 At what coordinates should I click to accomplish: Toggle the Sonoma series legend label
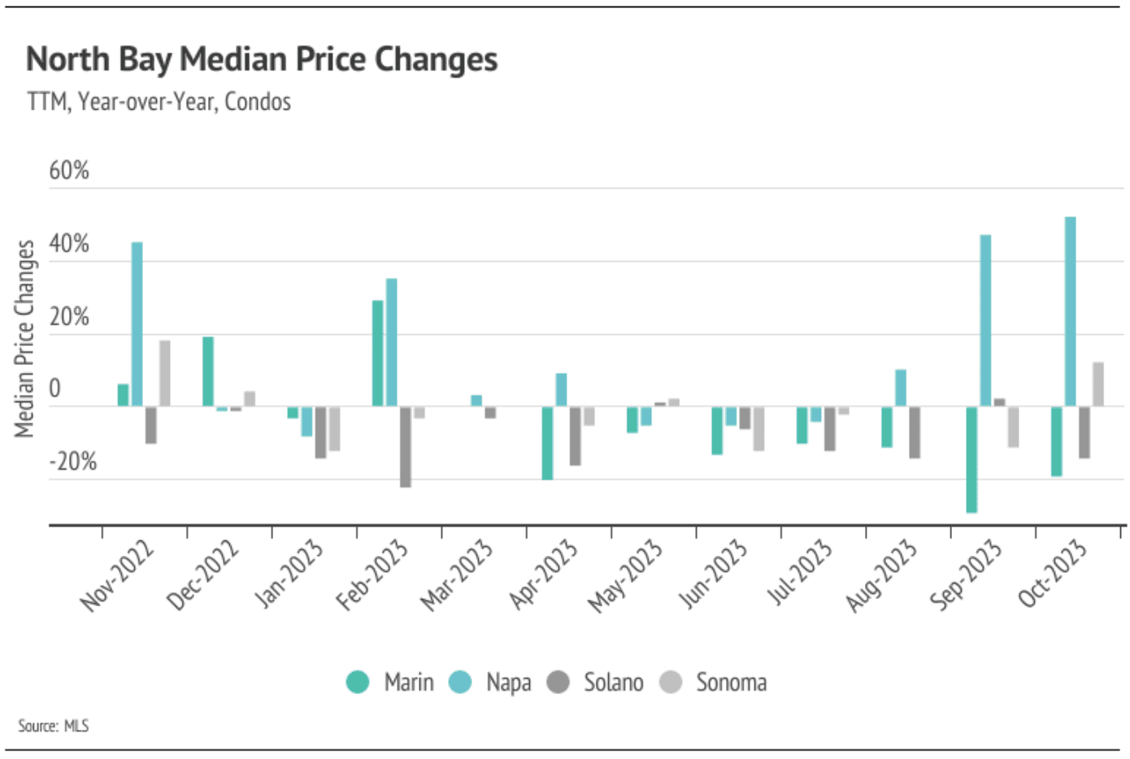coord(731,682)
